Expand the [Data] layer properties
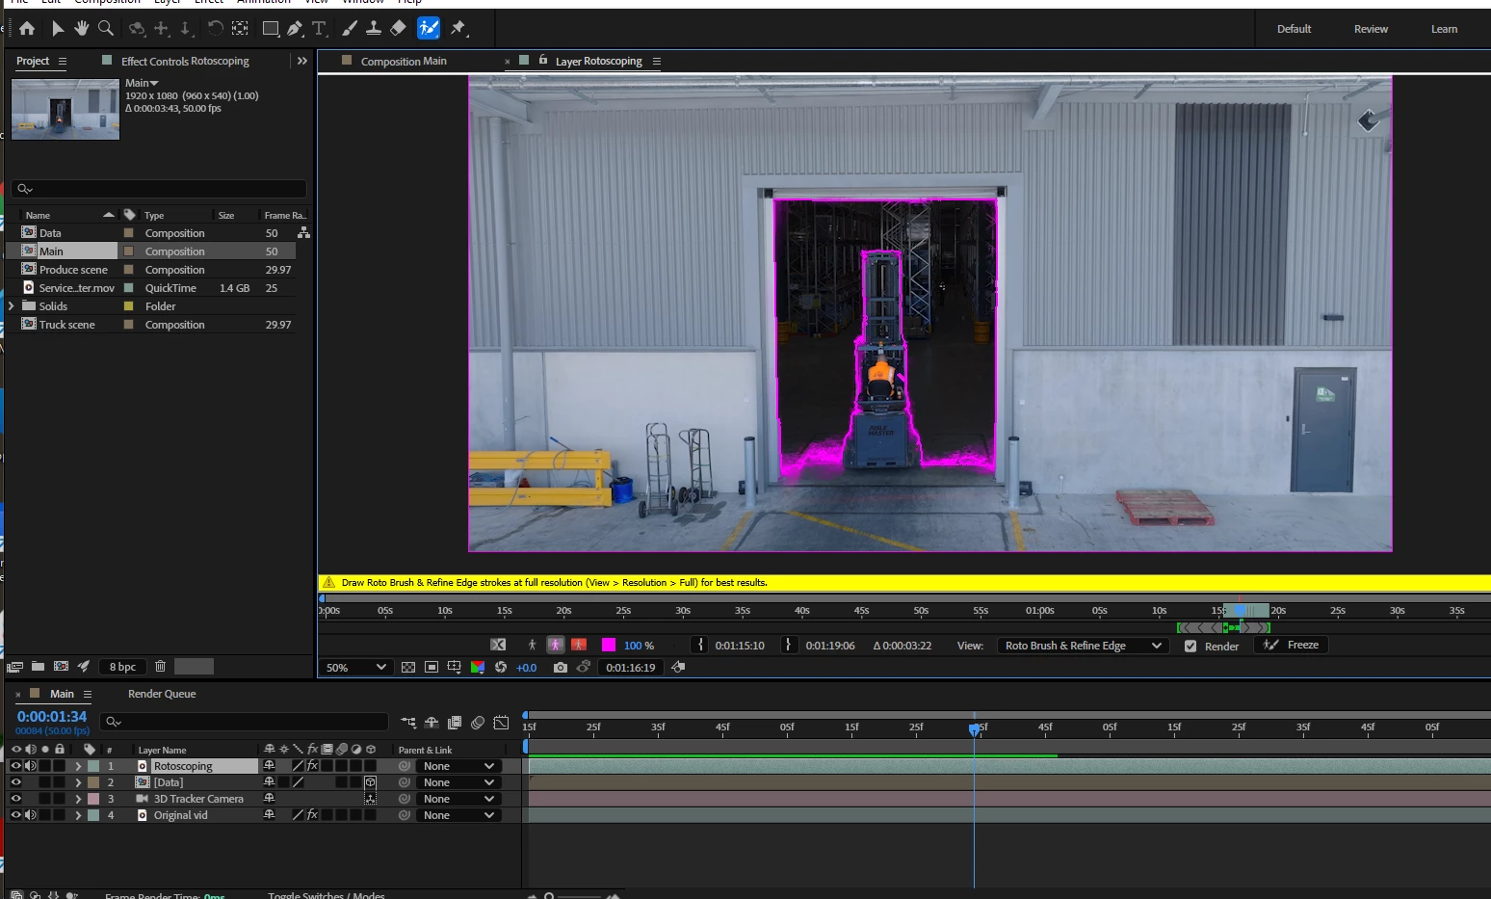Viewport: 1491px width, 899px height. (x=78, y=782)
